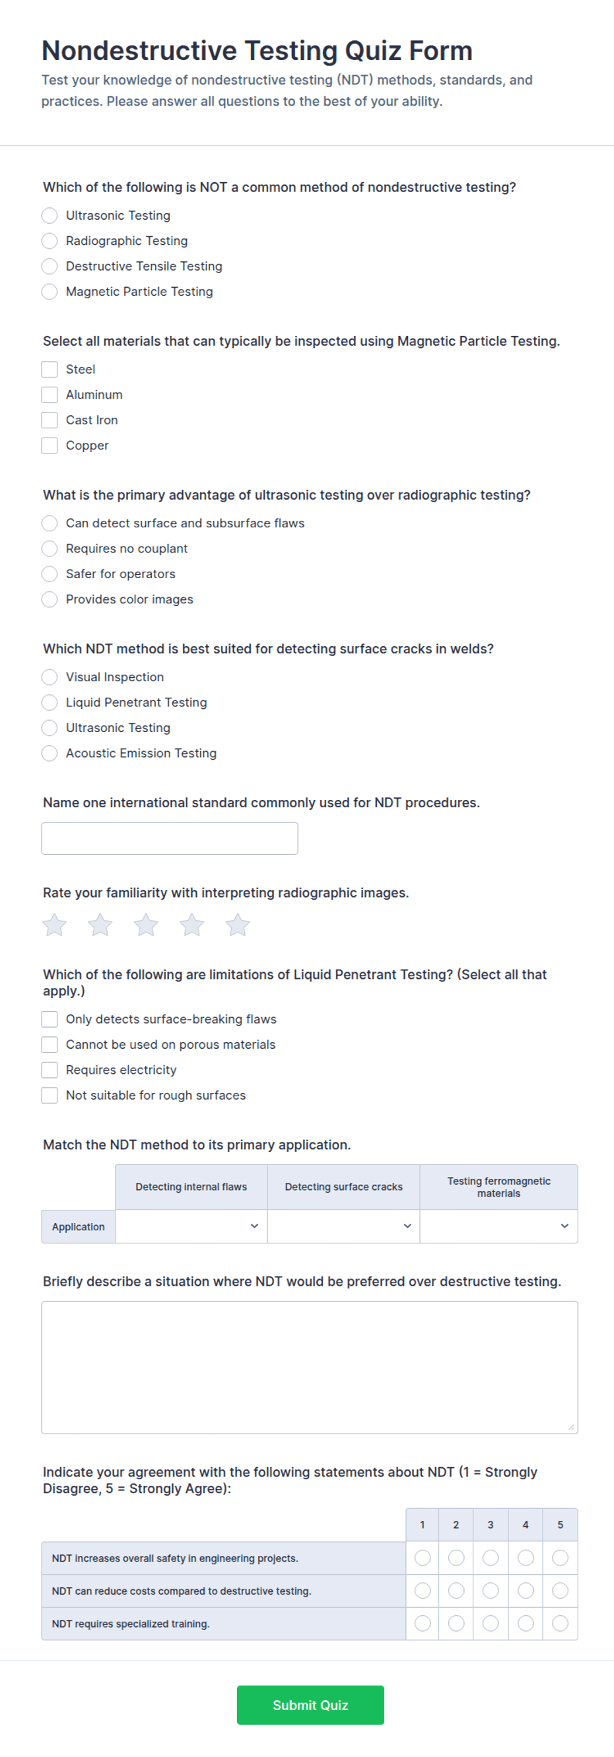Screen dimensions: 614x1757
Task: Rate NDT can reduce costs as 3
Action: pyautogui.click(x=491, y=1591)
